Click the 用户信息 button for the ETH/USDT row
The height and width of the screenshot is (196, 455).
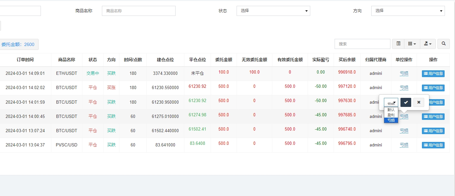click(433, 73)
